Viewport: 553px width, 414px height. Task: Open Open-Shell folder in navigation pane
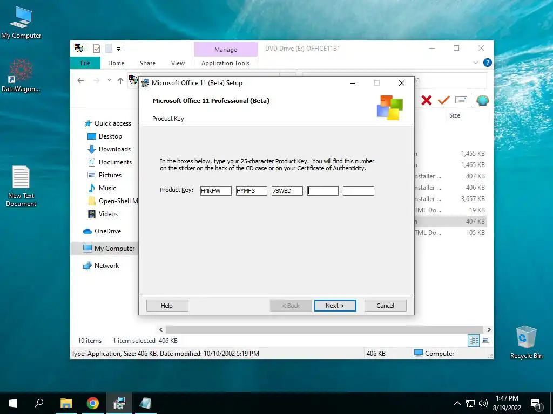113,201
